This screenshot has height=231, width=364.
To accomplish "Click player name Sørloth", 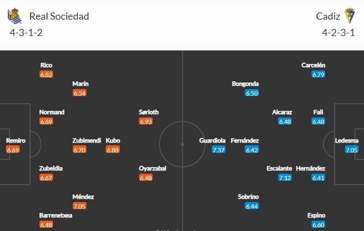I will pyautogui.click(x=148, y=112).
